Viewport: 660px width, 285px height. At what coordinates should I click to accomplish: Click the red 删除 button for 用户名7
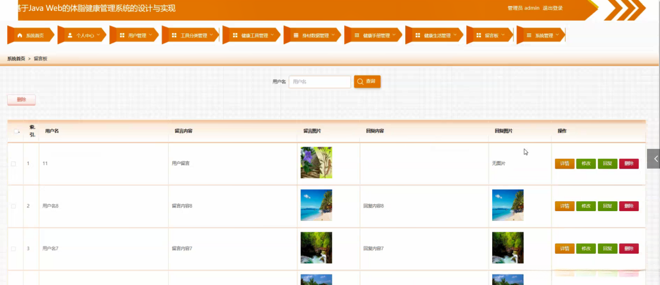pos(629,249)
